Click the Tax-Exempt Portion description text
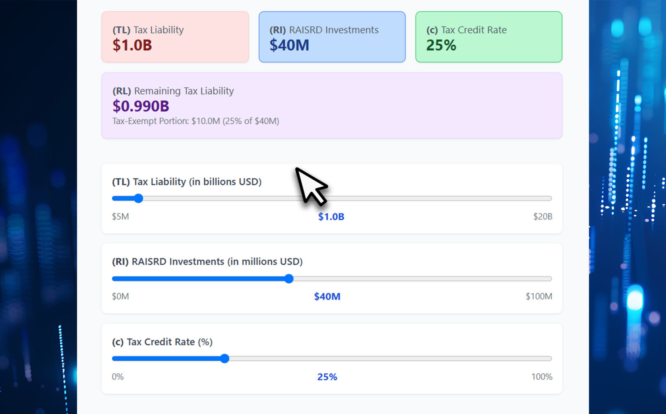This screenshot has width=666, height=414. [196, 121]
